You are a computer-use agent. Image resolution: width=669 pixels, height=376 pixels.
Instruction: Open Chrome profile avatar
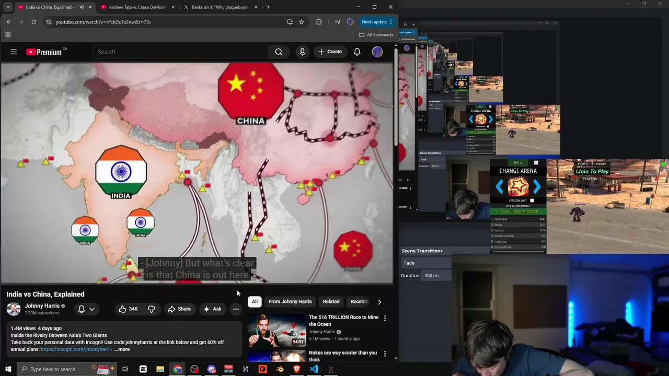pos(350,22)
